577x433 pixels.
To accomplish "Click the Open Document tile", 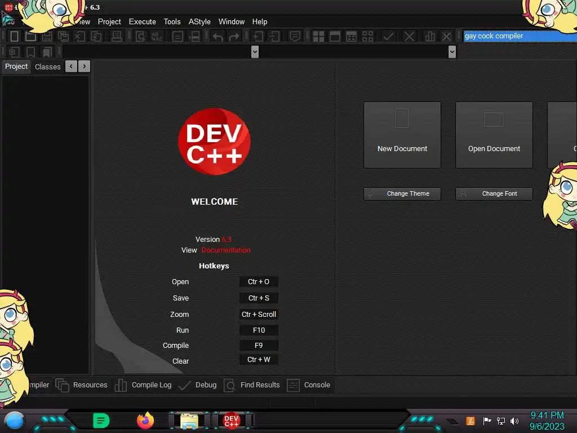I will [x=494, y=135].
